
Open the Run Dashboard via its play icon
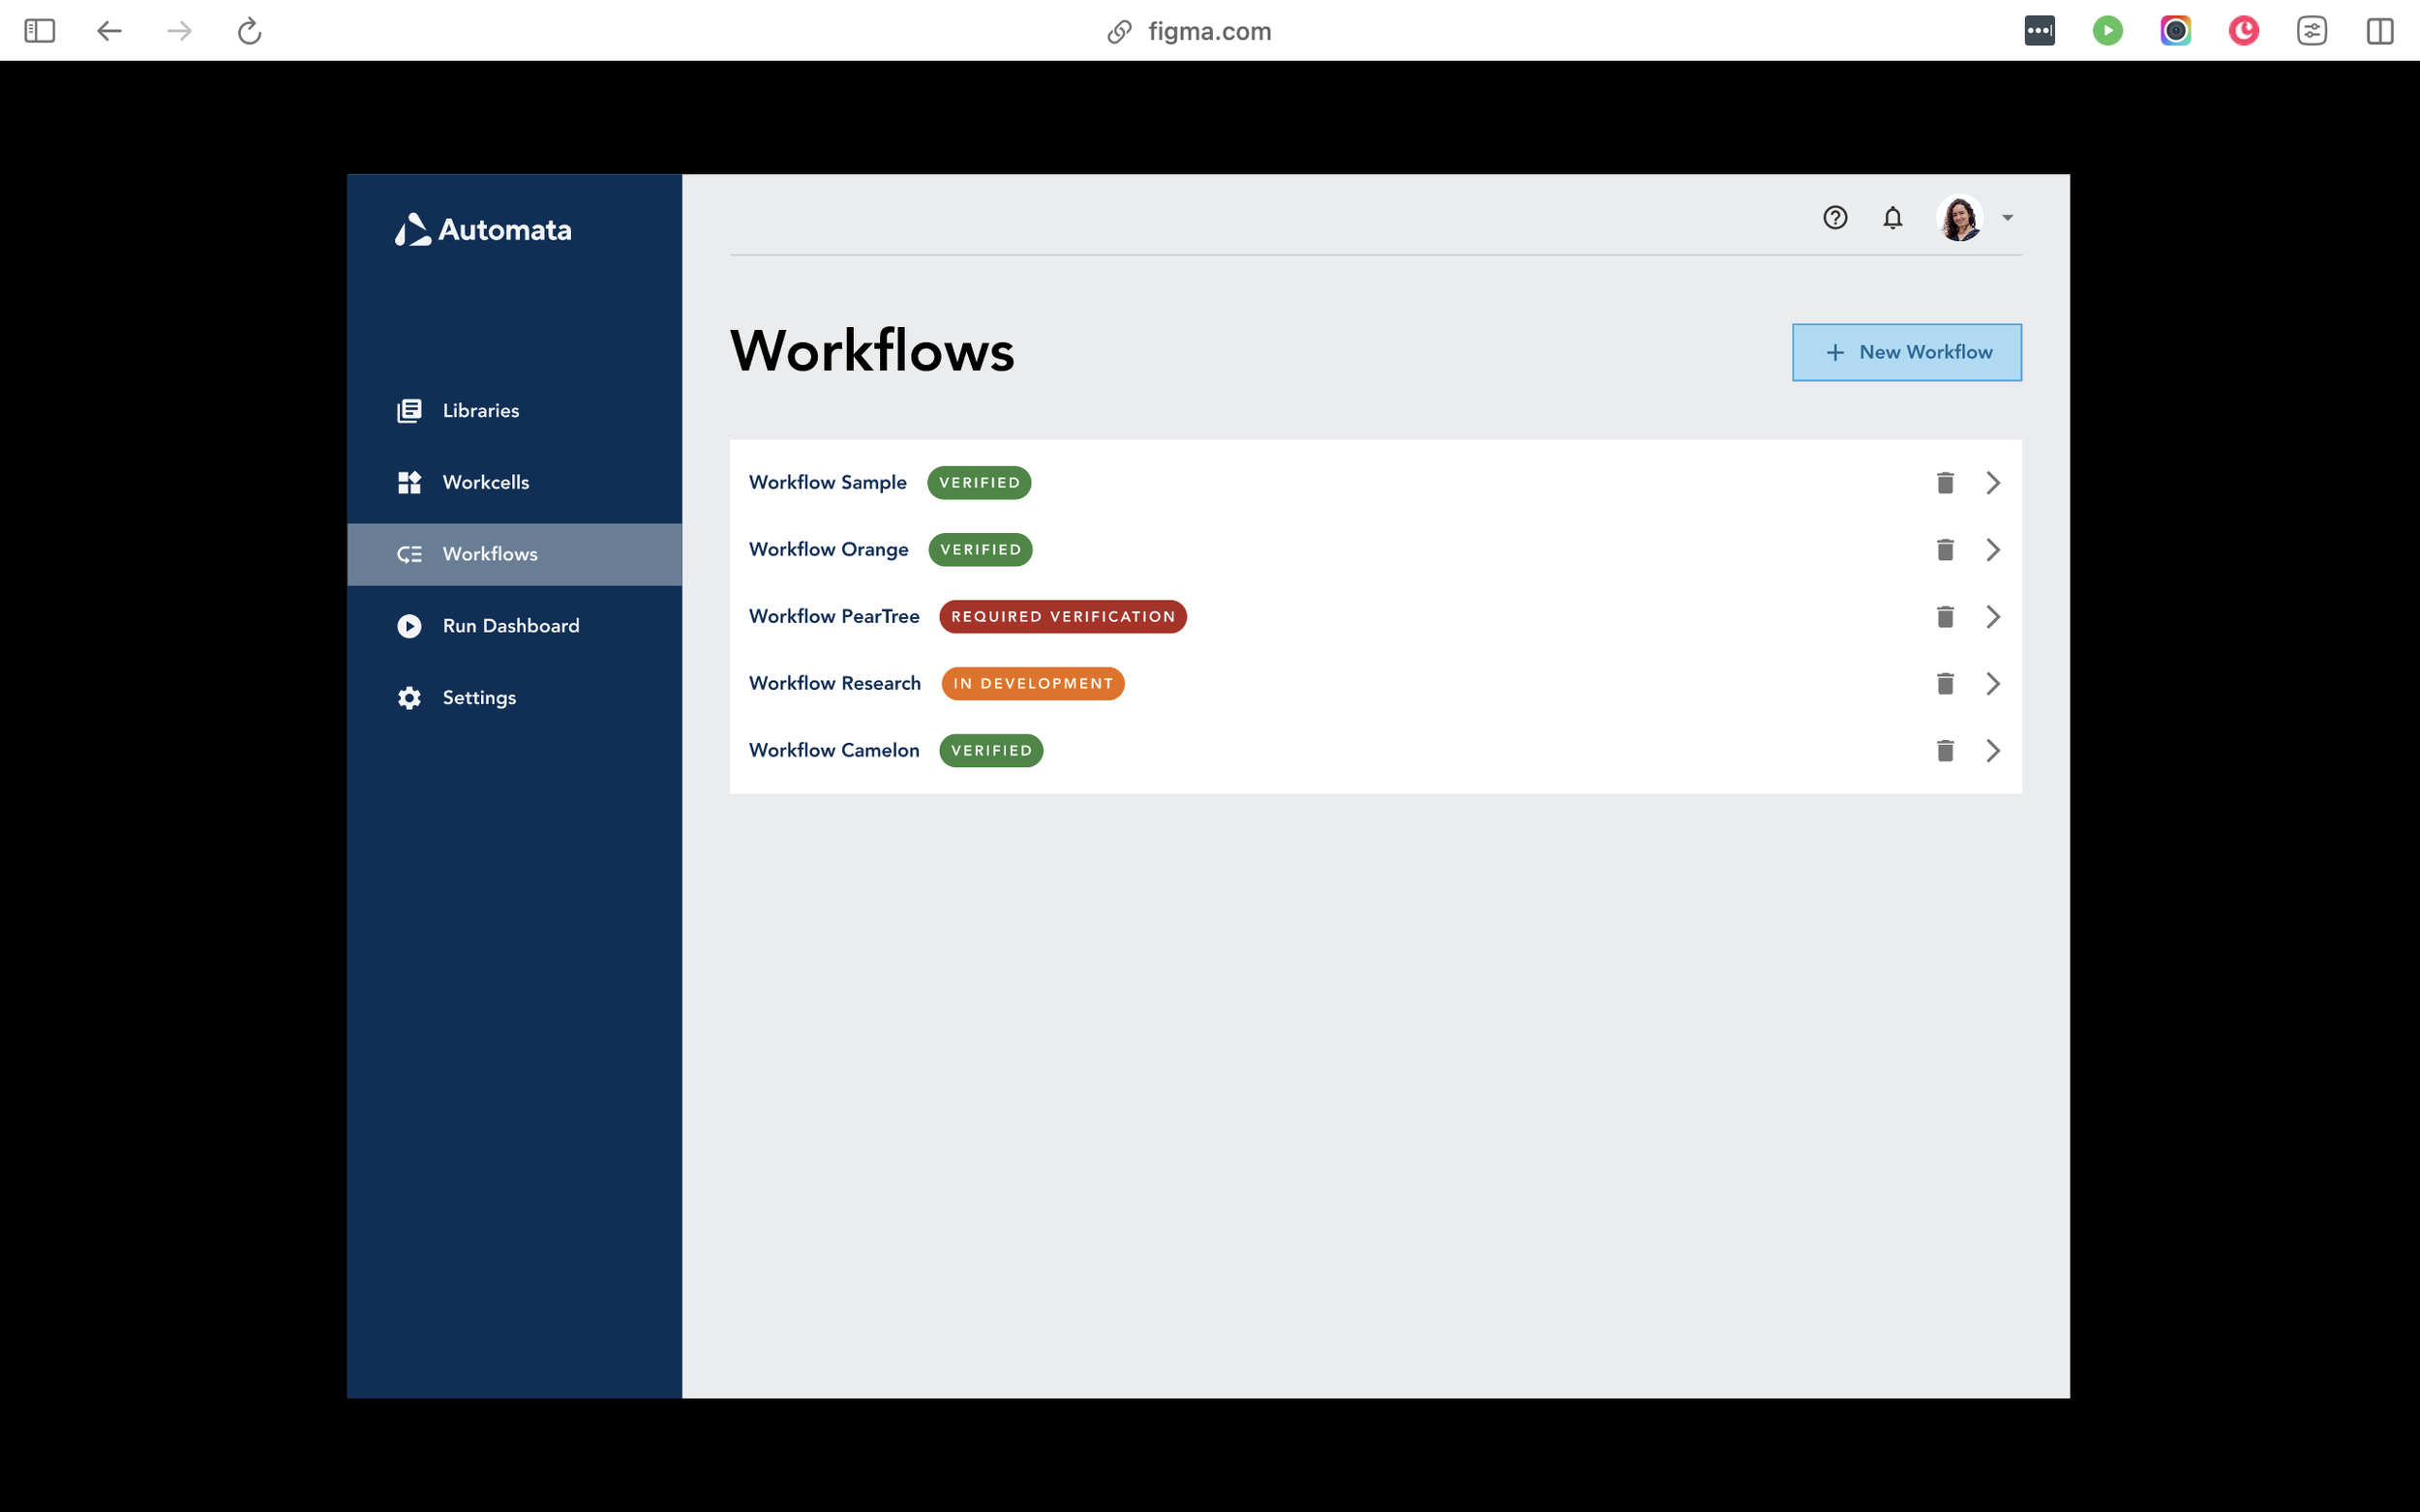(409, 625)
